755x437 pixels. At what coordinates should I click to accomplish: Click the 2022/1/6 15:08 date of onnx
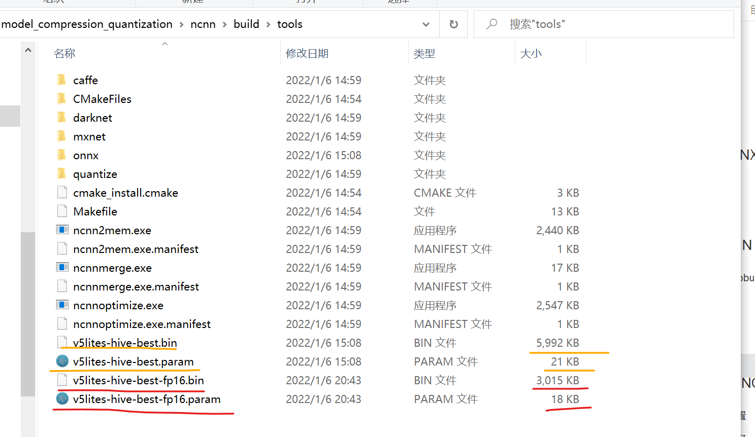pyautogui.click(x=323, y=155)
